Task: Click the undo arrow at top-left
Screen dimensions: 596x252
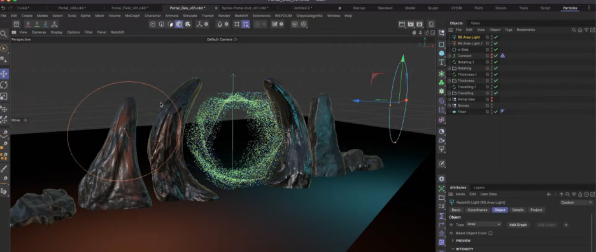Action: [x=3, y=8]
